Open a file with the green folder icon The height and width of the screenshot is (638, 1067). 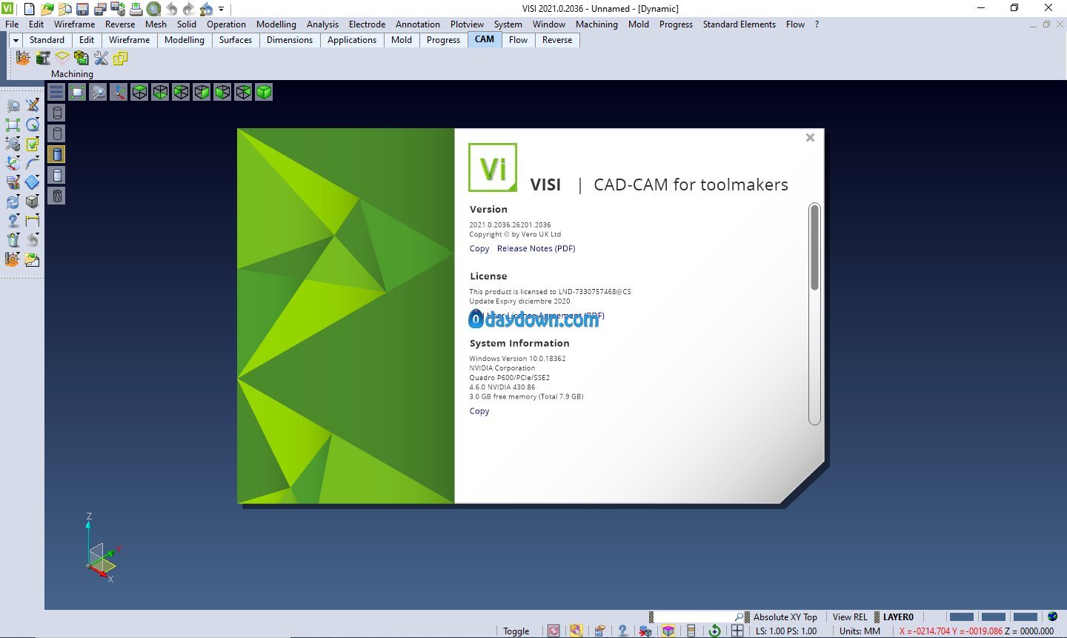[x=47, y=9]
